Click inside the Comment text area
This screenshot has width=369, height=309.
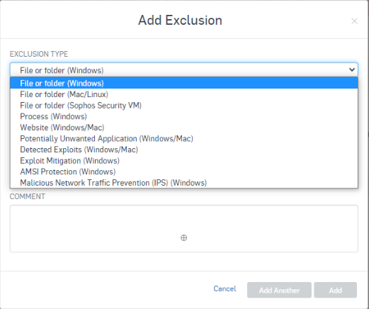(184, 228)
